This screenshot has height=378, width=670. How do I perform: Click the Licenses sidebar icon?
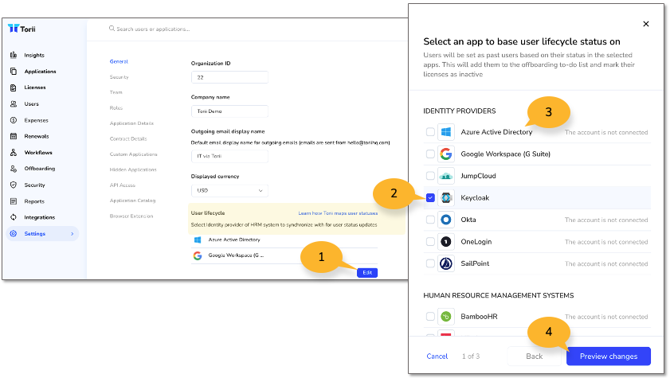coord(14,88)
